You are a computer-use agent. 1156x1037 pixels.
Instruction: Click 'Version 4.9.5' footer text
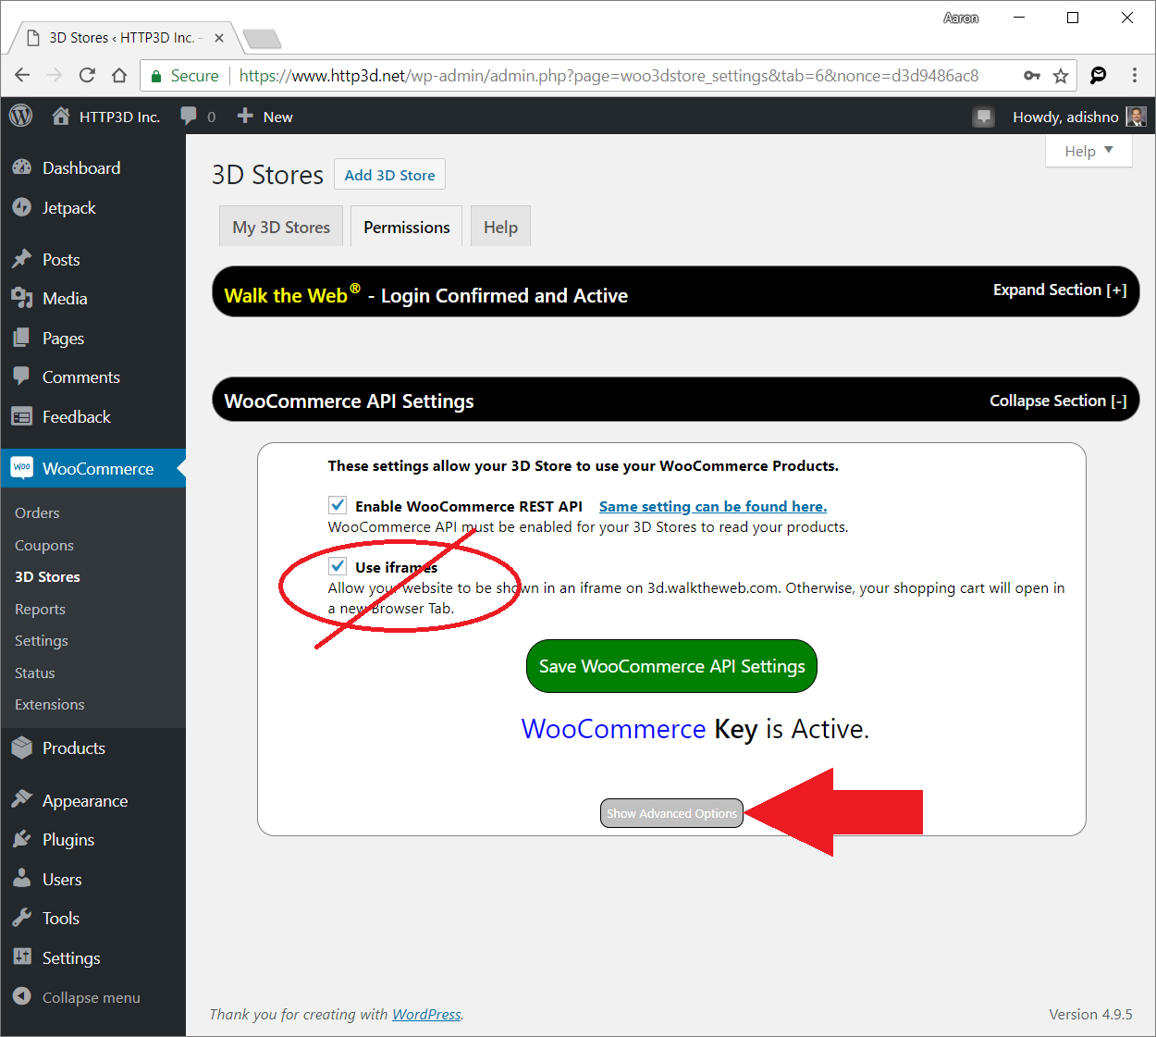[1090, 1014]
